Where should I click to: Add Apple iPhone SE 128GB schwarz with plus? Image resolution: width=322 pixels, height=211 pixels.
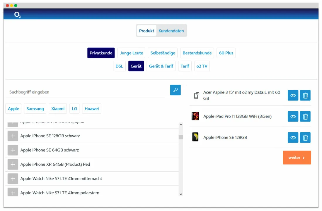click(x=13, y=136)
